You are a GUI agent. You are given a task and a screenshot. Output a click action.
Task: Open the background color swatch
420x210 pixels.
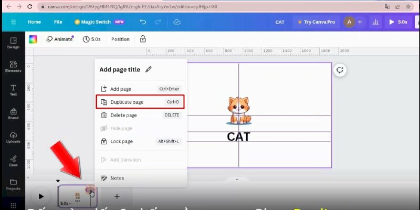pos(33,39)
